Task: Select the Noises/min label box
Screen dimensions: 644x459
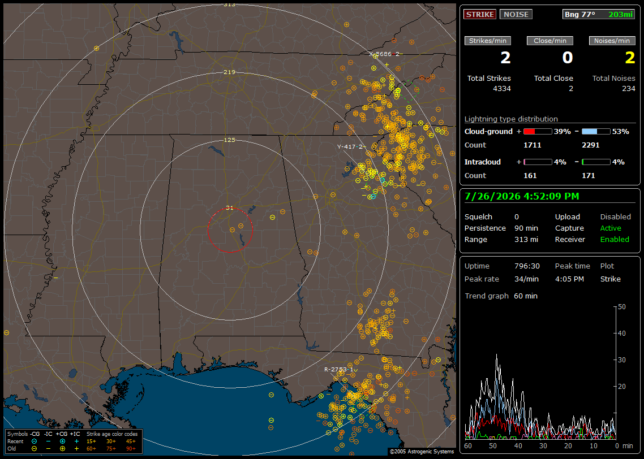Action: (x=612, y=41)
